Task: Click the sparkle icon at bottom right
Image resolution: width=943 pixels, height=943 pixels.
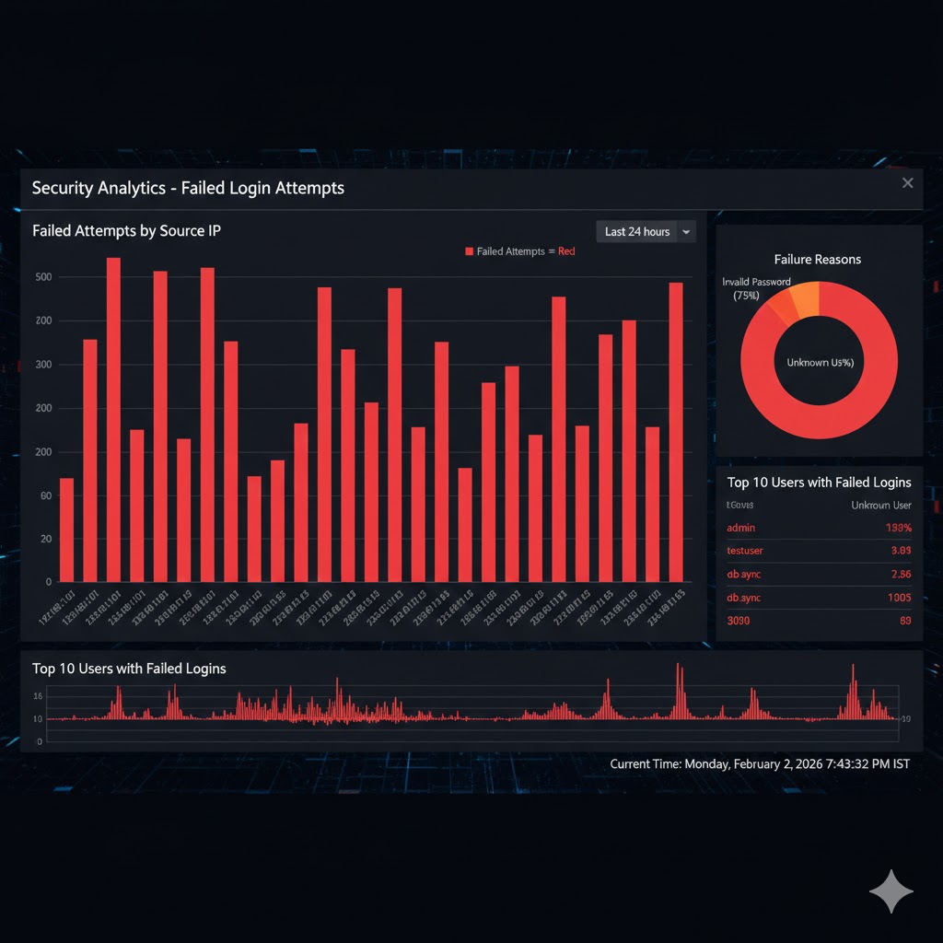Action: tap(891, 891)
